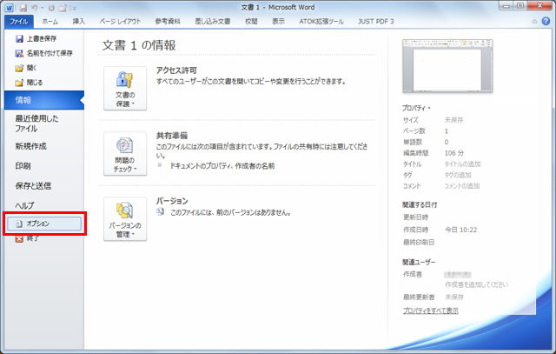Click the Word application icon in title bar
The width and height of the screenshot is (556, 354).
tap(9, 8)
